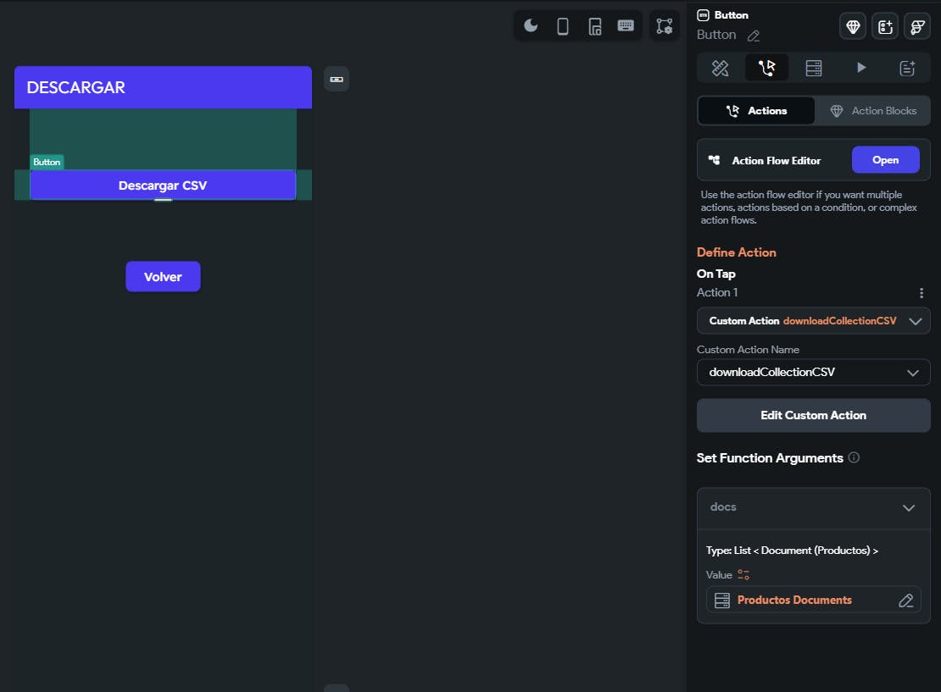Select the Actions tab

coord(756,111)
